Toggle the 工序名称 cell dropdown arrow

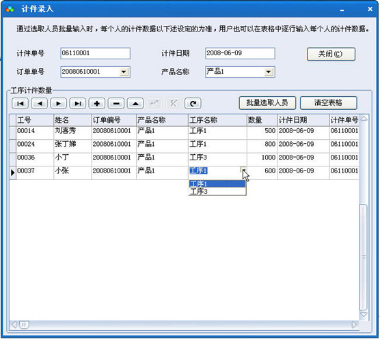(x=243, y=169)
